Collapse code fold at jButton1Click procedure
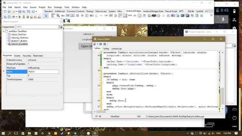 102,74
